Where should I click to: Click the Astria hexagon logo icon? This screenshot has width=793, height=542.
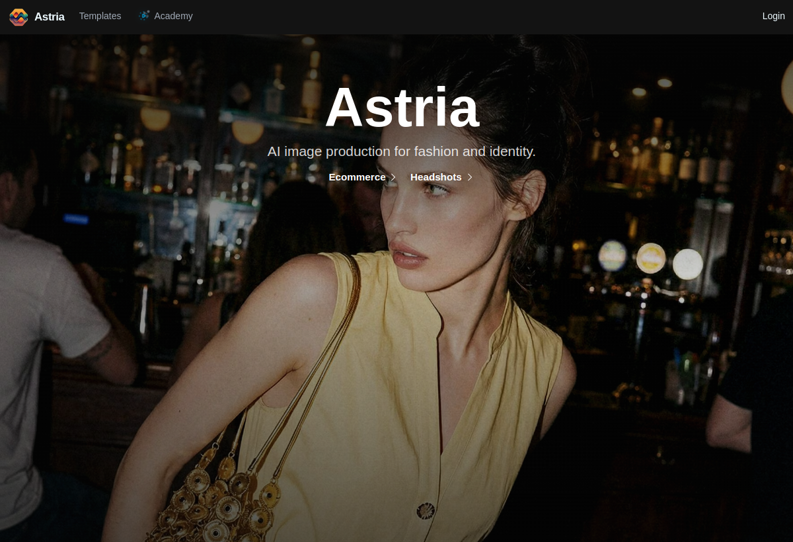click(19, 17)
